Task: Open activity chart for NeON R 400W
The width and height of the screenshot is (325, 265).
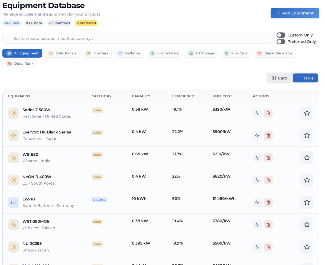Action: [x=257, y=180]
